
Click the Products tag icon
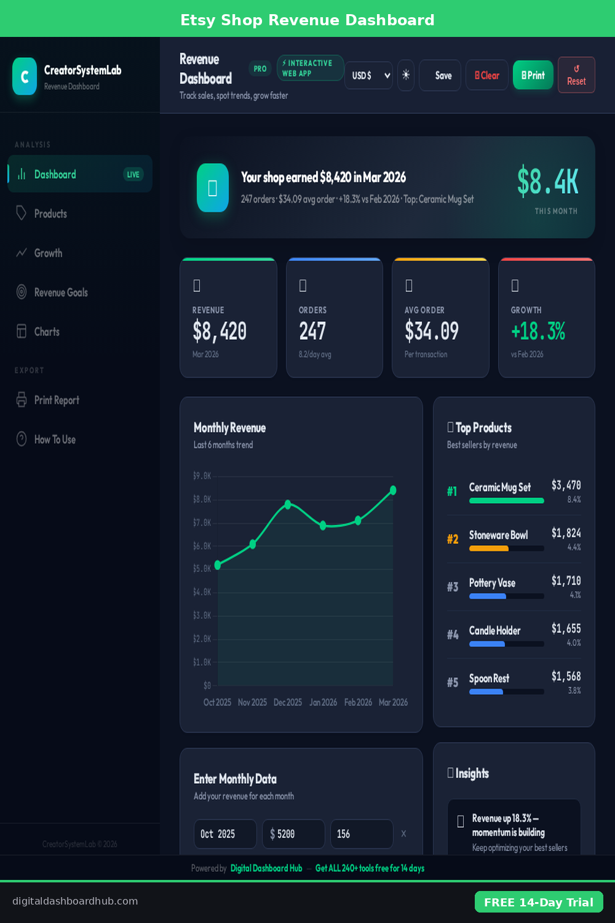click(x=22, y=214)
